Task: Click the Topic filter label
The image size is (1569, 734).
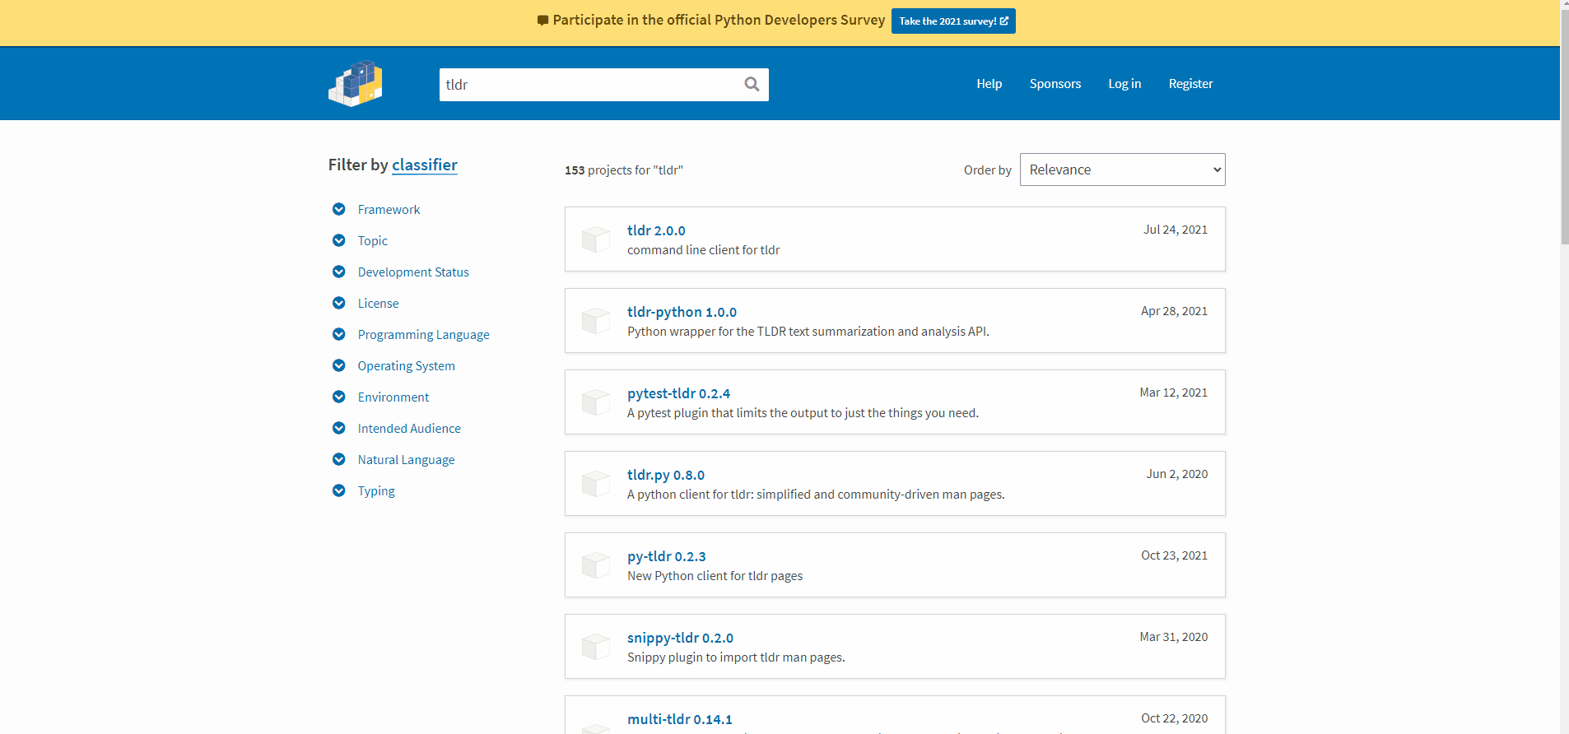Action: pyautogui.click(x=372, y=241)
